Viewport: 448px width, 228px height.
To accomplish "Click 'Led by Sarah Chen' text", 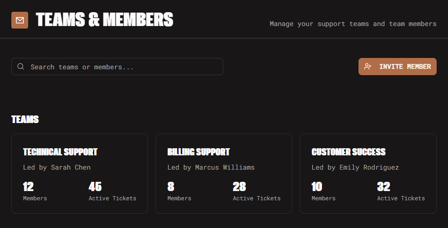I will coord(57,167).
